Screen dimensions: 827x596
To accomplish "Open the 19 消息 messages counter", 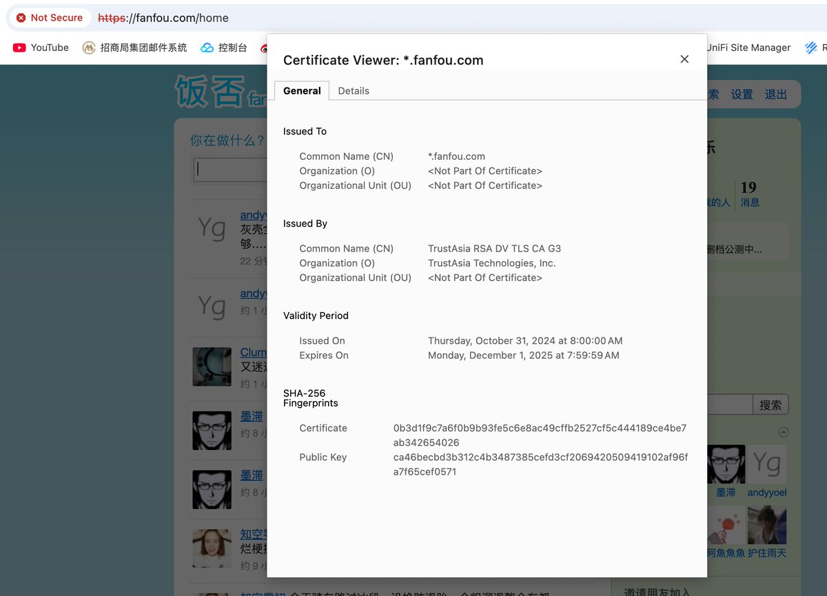I will tap(750, 194).
